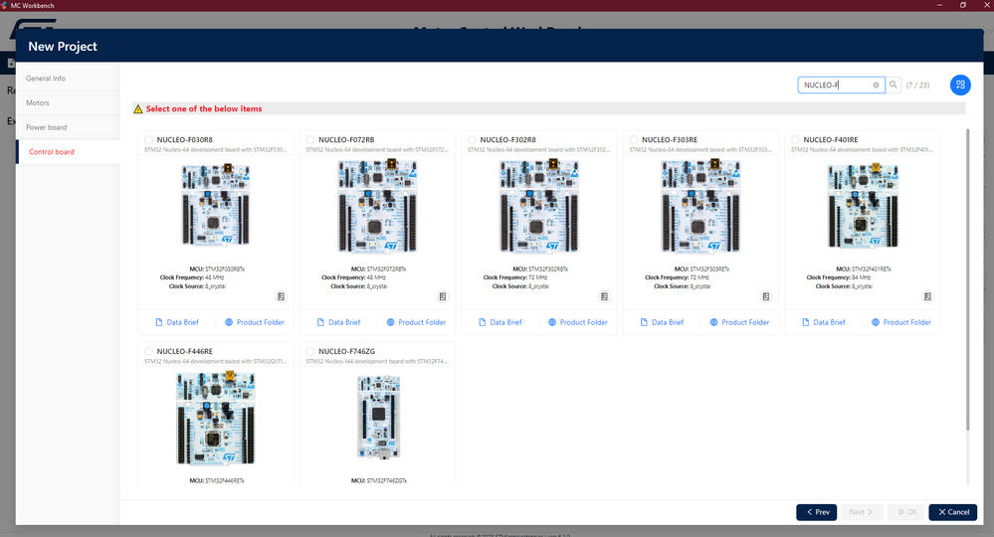Clear the search field with the X icon
994x537 pixels.
[x=876, y=85]
